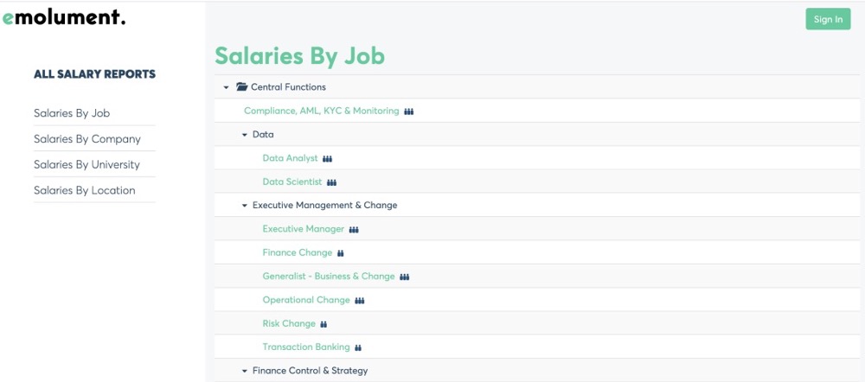Click the people icon next to Data Analyst
This screenshot has width=865, height=382.
click(328, 159)
